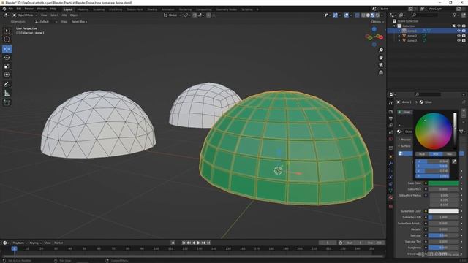Activate the Rotate tool

point(7,58)
